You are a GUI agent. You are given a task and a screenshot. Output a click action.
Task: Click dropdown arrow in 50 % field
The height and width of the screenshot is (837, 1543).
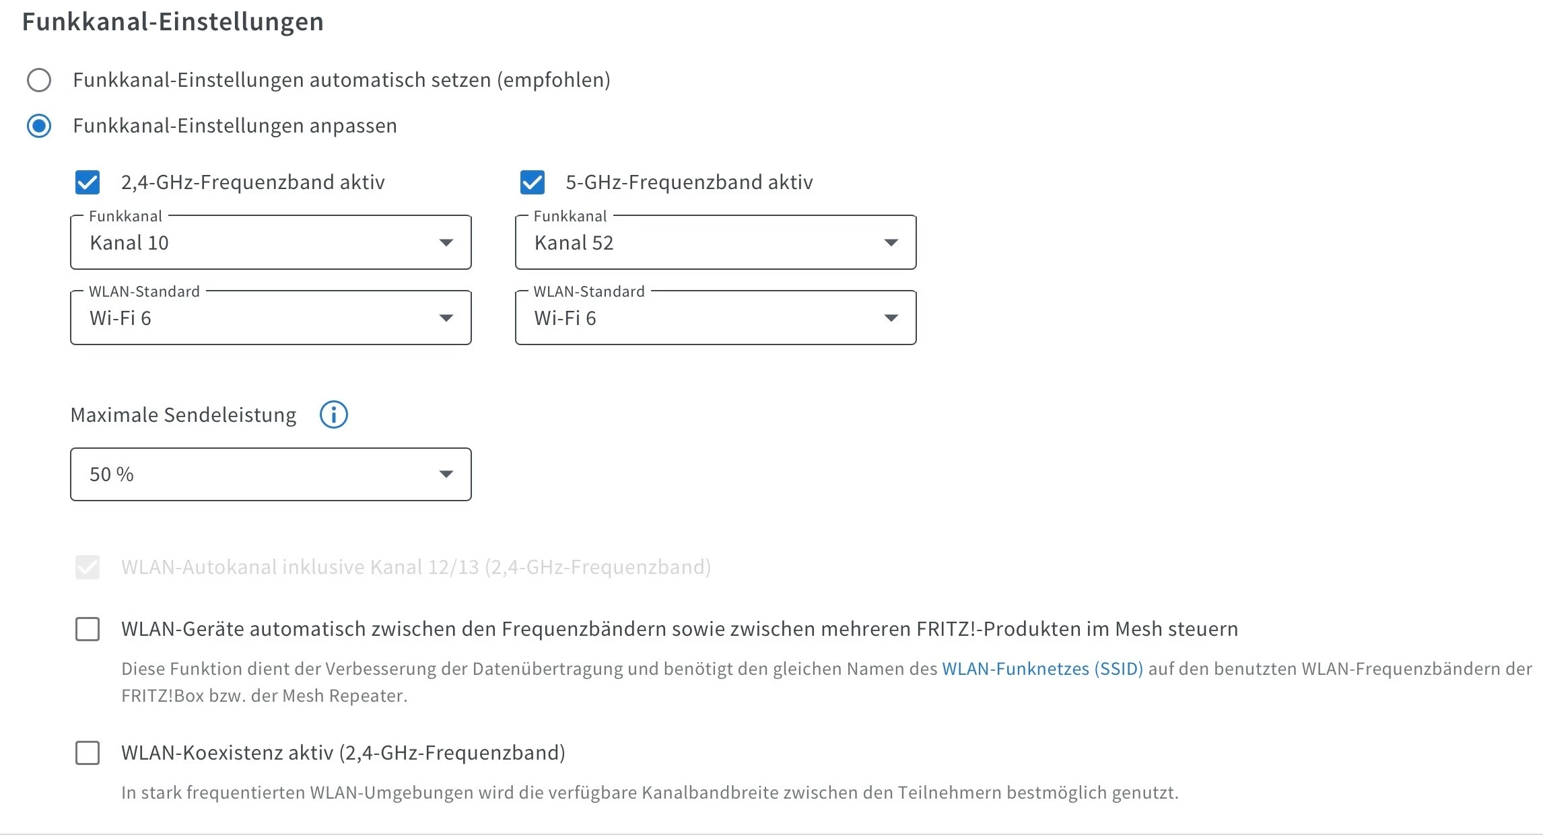tap(446, 474)
